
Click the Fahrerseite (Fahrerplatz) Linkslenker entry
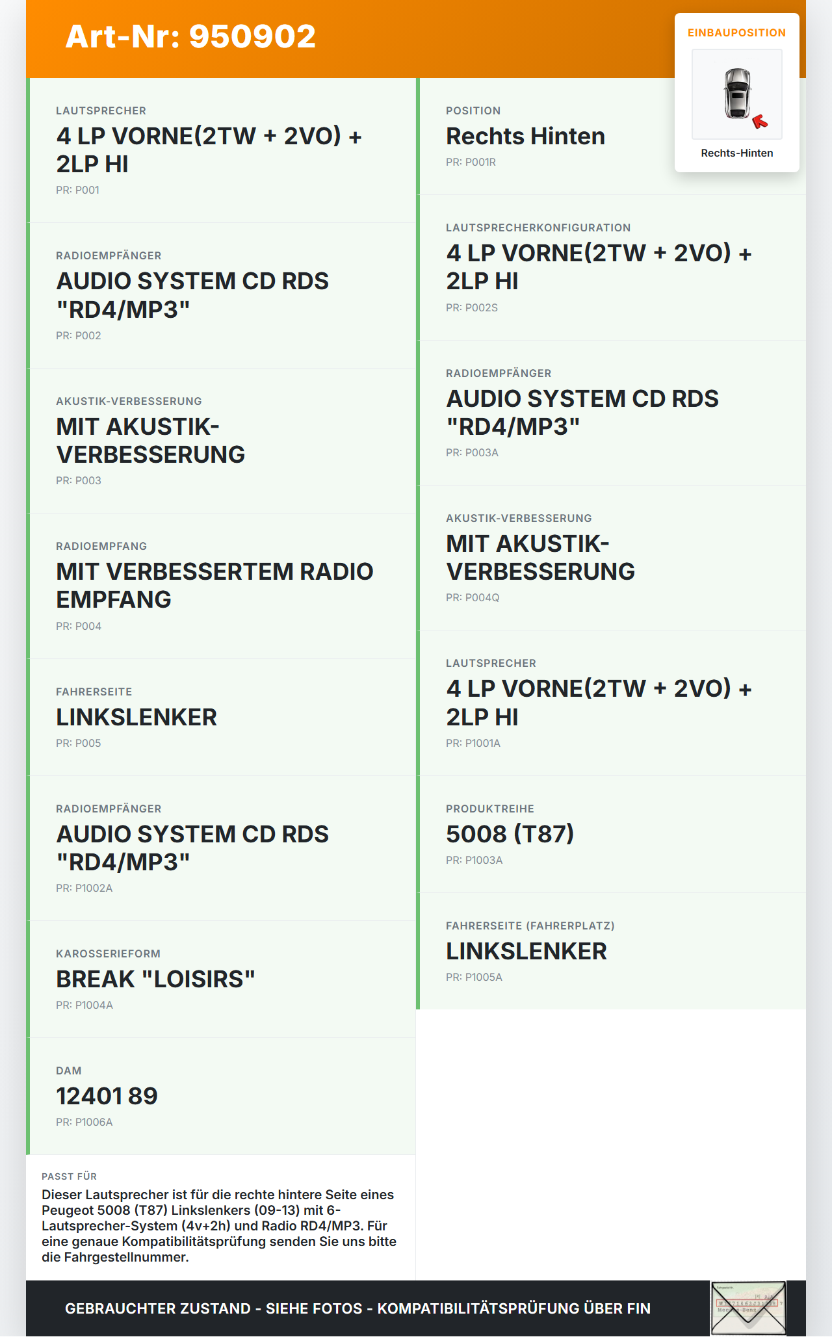(611, 951)
